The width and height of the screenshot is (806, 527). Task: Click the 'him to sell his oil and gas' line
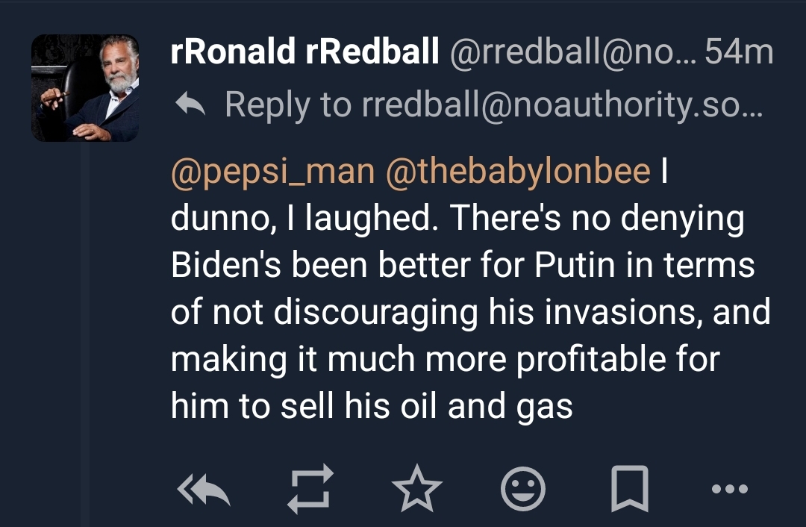point(371,406)
